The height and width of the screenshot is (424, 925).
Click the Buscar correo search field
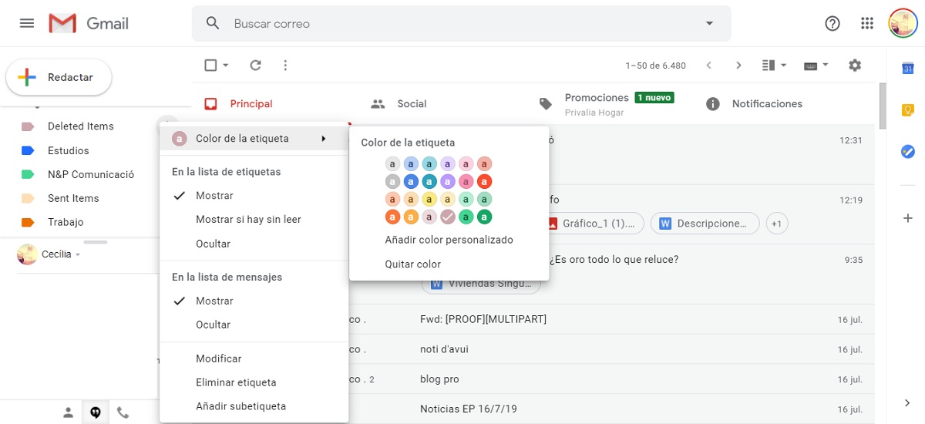462,23
